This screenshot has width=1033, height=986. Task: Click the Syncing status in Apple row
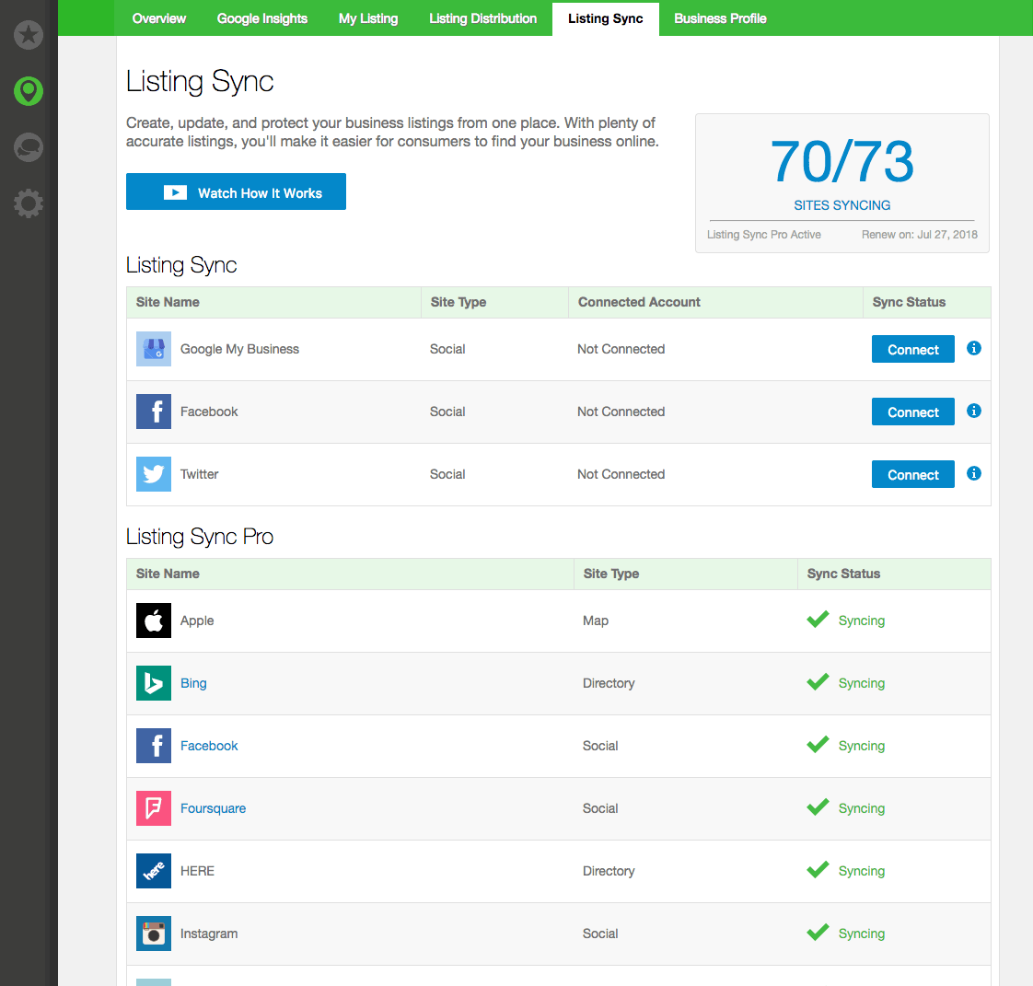[861, 621]
